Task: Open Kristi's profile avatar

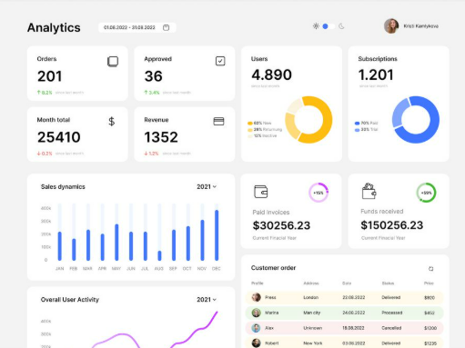Action: click(391, 26)
